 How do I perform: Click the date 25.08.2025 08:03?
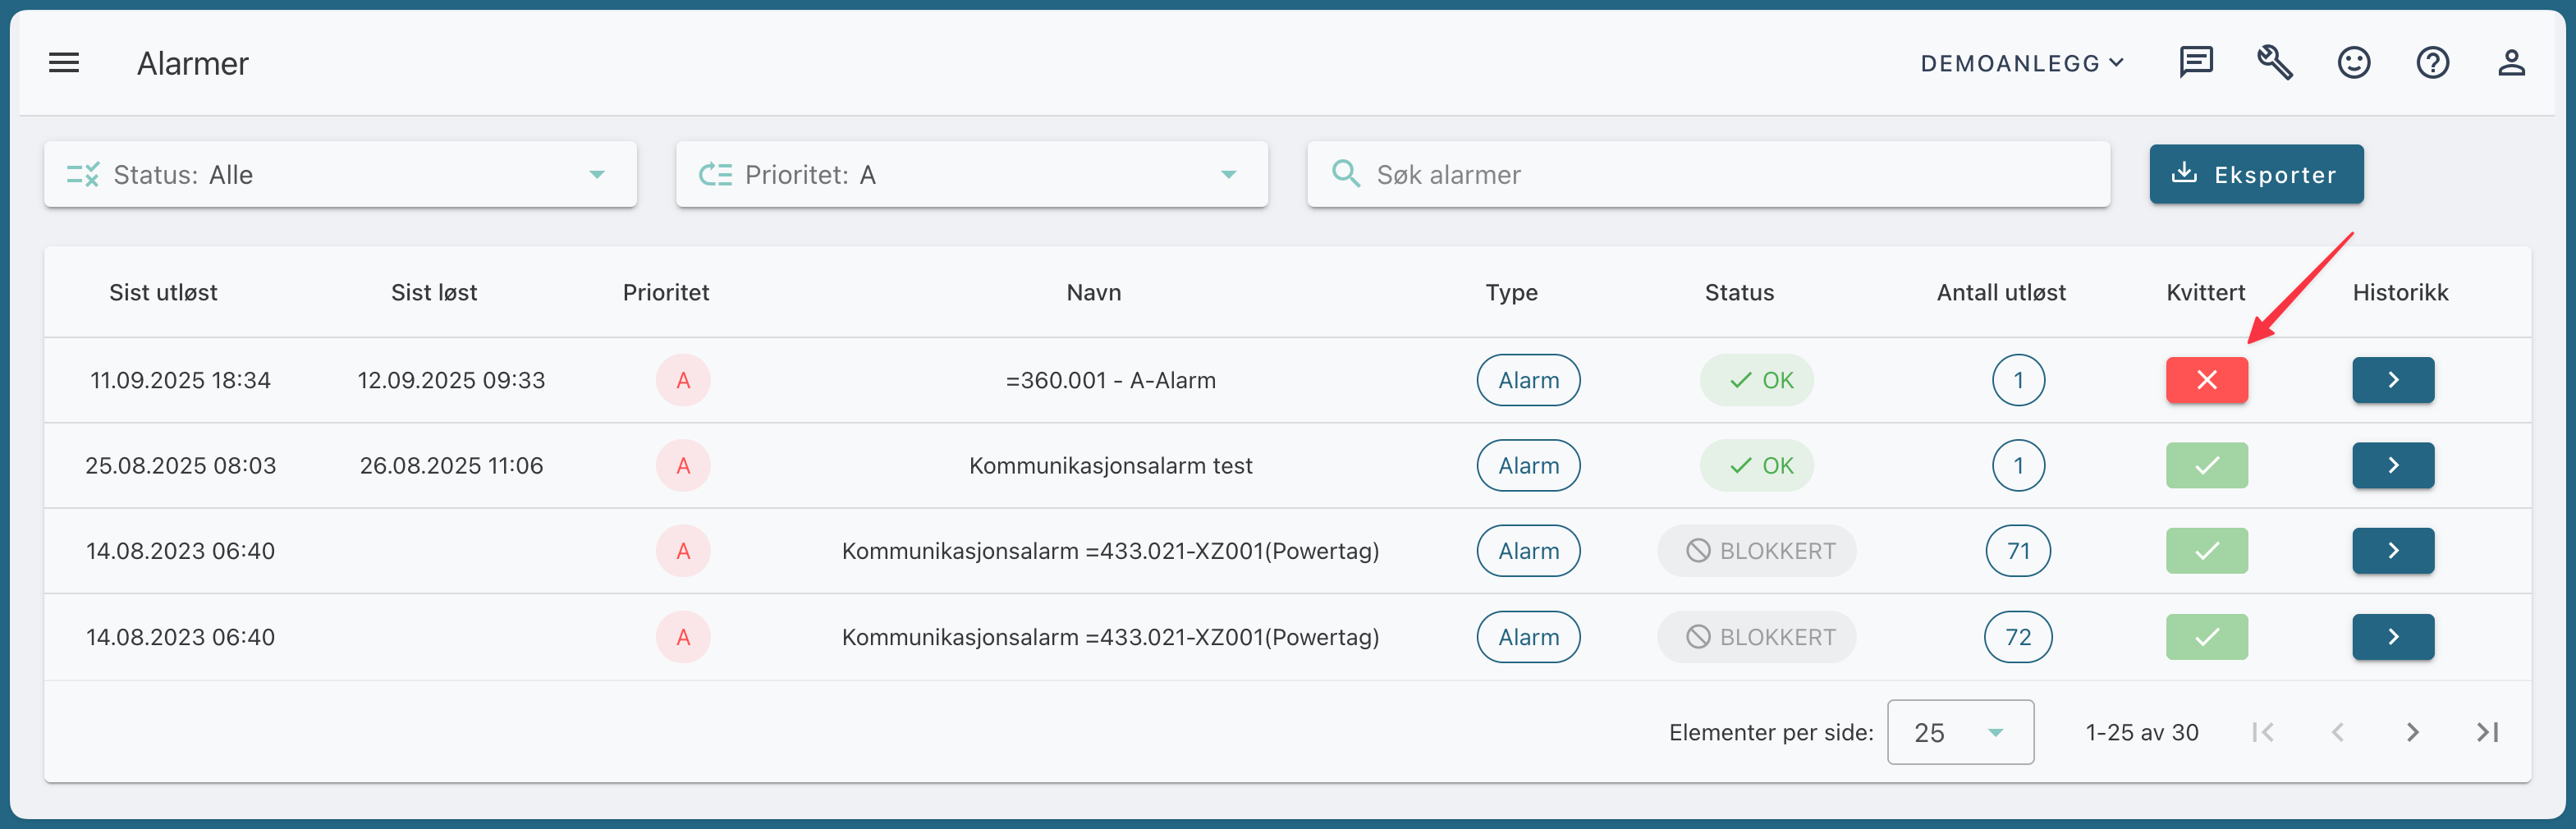pyautogui.click(x=180, y=465)
